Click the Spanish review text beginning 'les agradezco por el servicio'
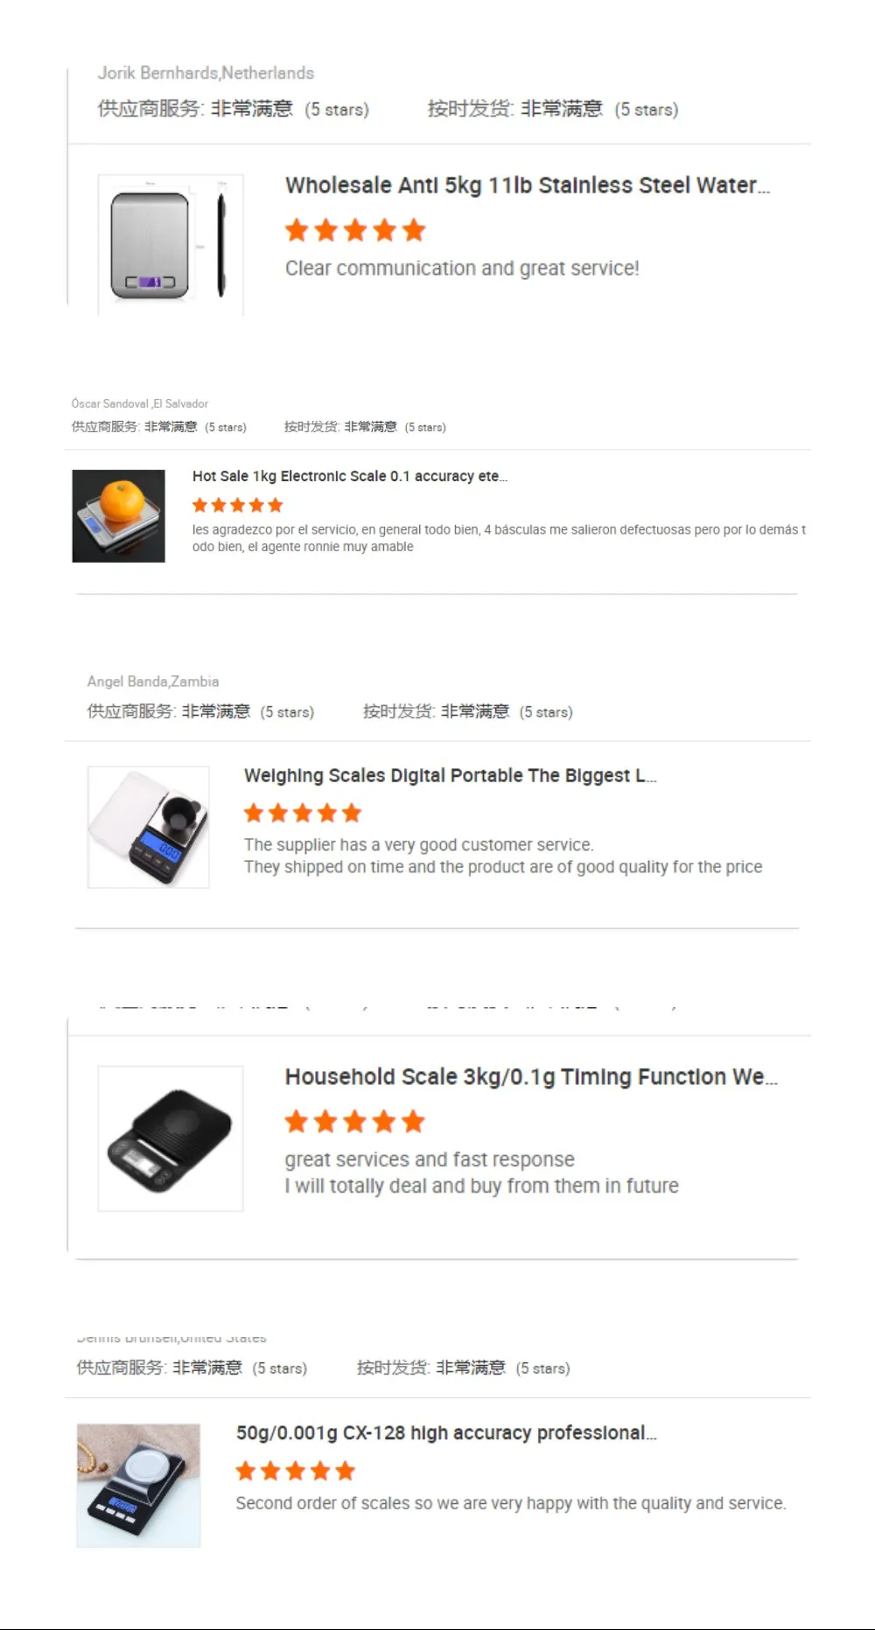This screenshot has height=1630, width=875. [499, 538]
